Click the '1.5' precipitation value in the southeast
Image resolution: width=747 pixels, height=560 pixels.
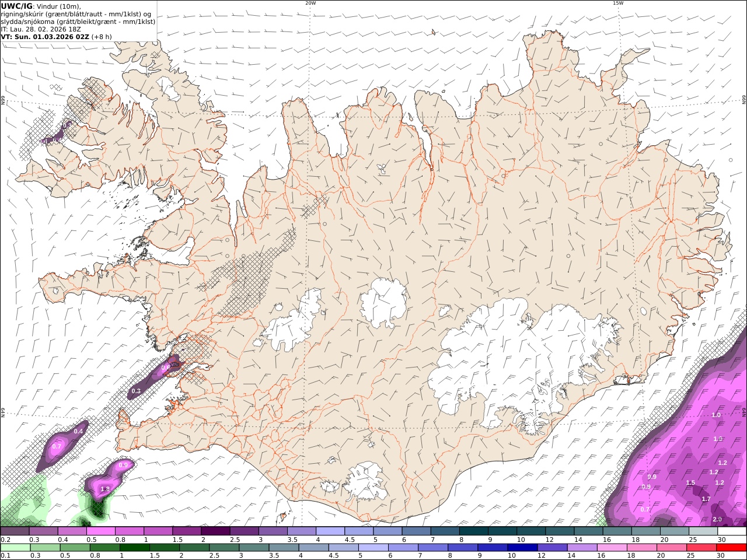(x=690, y=482)
